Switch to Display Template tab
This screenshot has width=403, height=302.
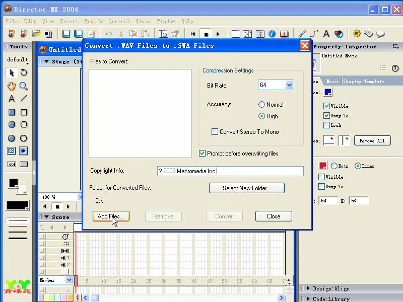[x=364, y=82]
